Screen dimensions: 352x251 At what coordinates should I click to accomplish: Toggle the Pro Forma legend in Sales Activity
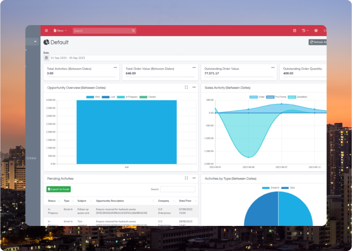click(276, 97)
